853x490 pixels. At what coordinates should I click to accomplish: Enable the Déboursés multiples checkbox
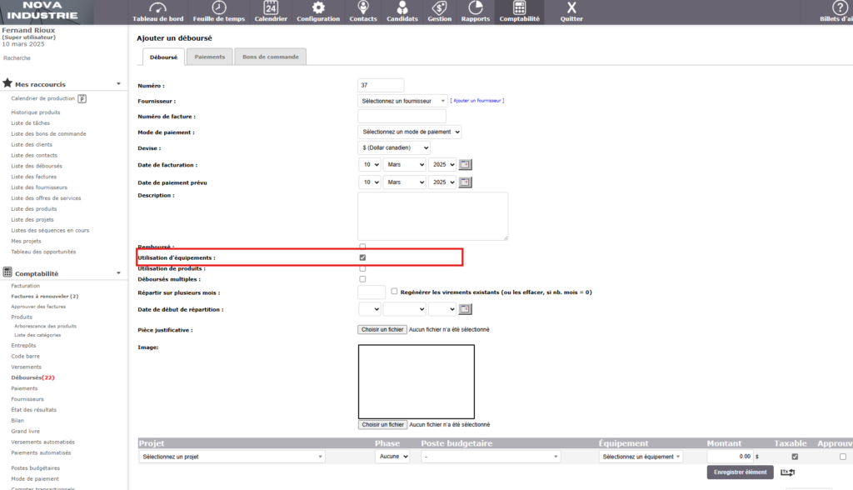362,279
